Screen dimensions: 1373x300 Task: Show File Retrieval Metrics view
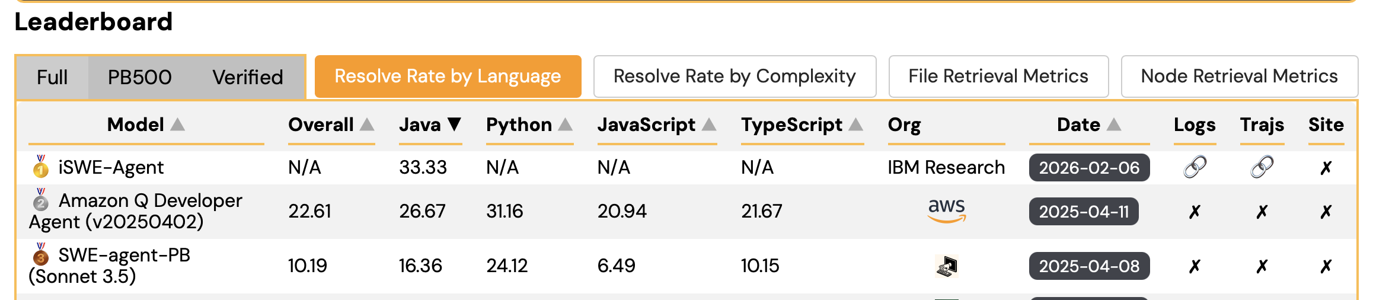tap(998, 76)
